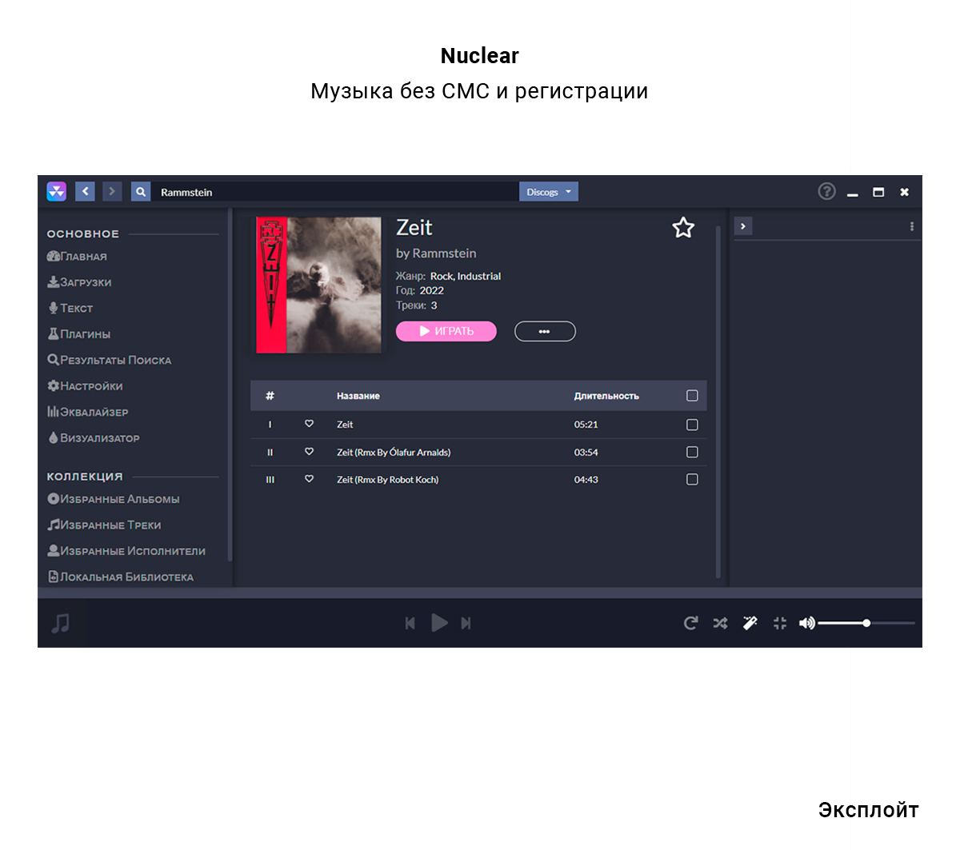Favorite the Ólafur Arnalds remix heart icon
Screen dimensions: 960x850
pyautogui.click(x=309, y=452)
